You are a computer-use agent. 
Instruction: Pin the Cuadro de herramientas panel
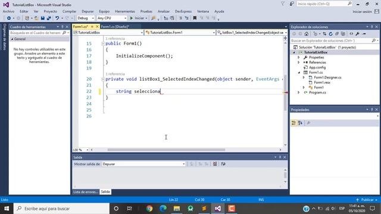point(63,27)
